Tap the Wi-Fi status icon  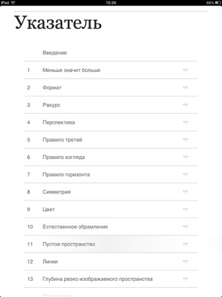[x=13, y=2]
